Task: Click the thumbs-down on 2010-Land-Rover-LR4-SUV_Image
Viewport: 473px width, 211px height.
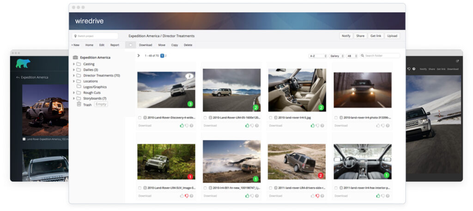Action: pyautogui.click(x=187, y=196)
